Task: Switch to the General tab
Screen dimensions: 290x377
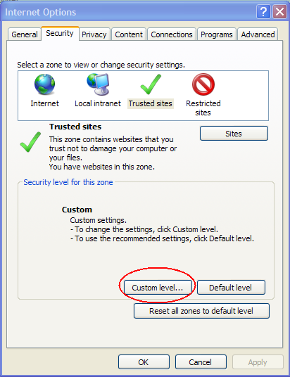Action: [25, 34]
